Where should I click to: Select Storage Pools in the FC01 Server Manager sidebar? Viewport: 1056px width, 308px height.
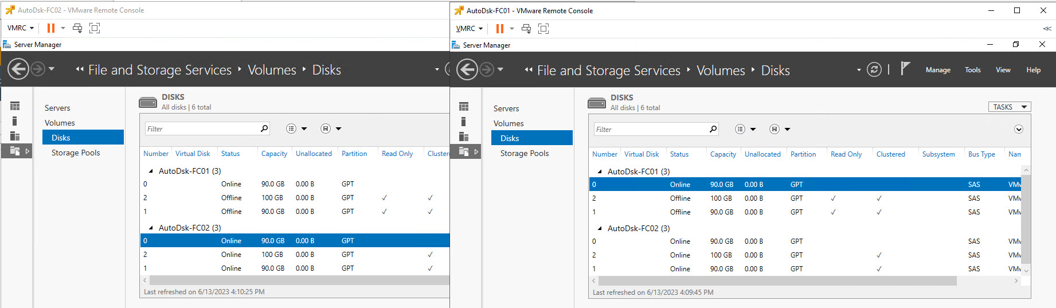pyautogui.click(x=524, y=153)
